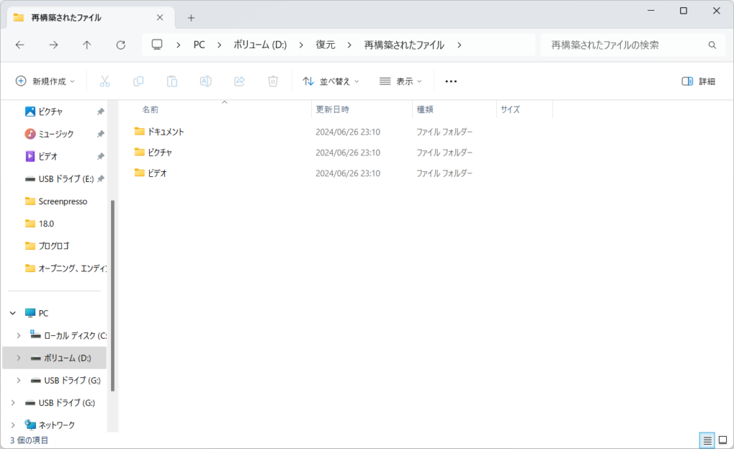Click the Cut scissors icon in toolbar
Image resolution: width=734 pixels, height=449 pixels.
tap(105, 82)
